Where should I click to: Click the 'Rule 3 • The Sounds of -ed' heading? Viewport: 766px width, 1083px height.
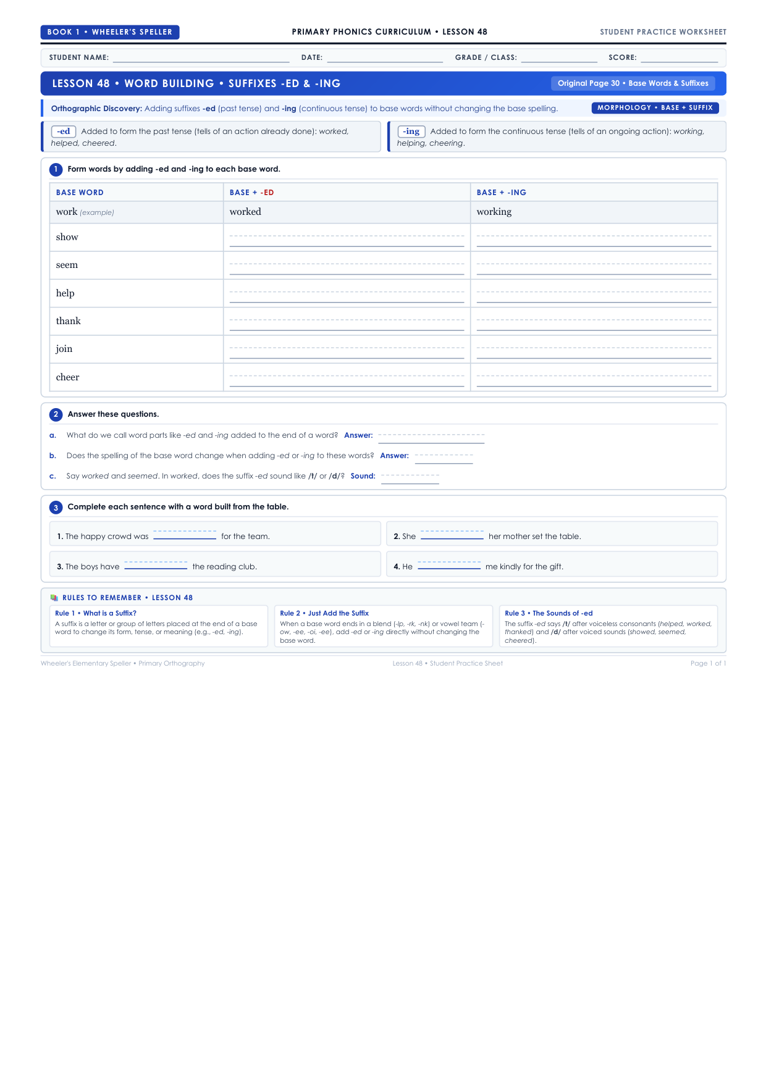549,613
